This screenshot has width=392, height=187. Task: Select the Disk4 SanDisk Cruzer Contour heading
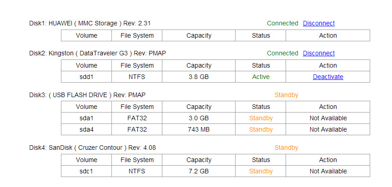click(92, 148)
